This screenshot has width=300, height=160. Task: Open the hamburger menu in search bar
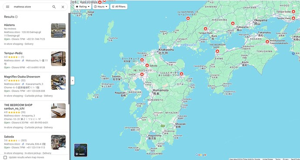point(7,7)
